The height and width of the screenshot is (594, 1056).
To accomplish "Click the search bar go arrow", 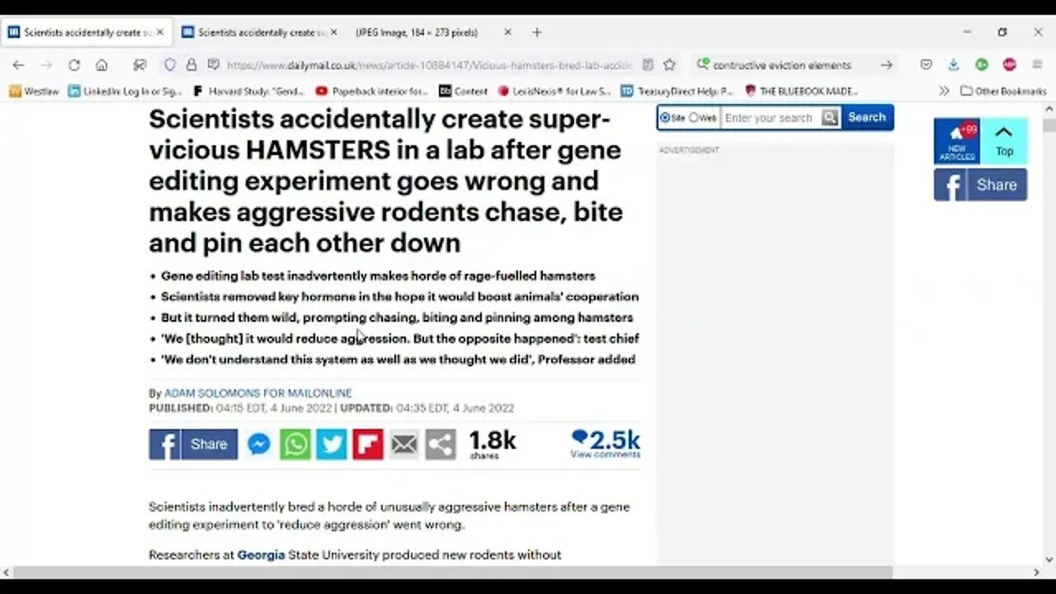I will pyautogui.click(x=886, y=65).
